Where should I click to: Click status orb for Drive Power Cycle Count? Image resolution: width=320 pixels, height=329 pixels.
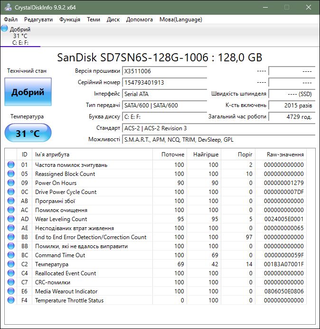(x=11, y=192)
